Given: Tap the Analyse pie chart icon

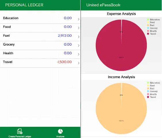Looking at the screenshot, I should click(x=60, y=131).
